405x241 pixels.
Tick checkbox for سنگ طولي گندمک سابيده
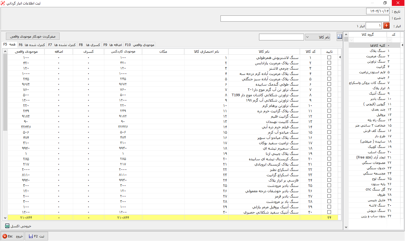click(329, 84)
